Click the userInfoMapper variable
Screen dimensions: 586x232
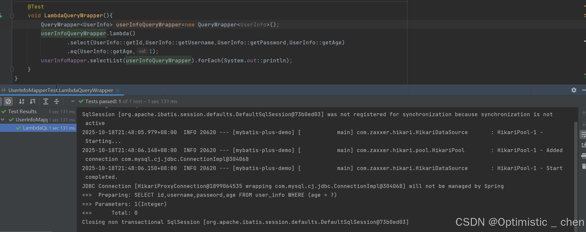click(x=64, y=60)
